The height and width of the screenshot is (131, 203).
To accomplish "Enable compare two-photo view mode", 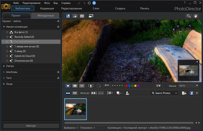I will 75,86.
